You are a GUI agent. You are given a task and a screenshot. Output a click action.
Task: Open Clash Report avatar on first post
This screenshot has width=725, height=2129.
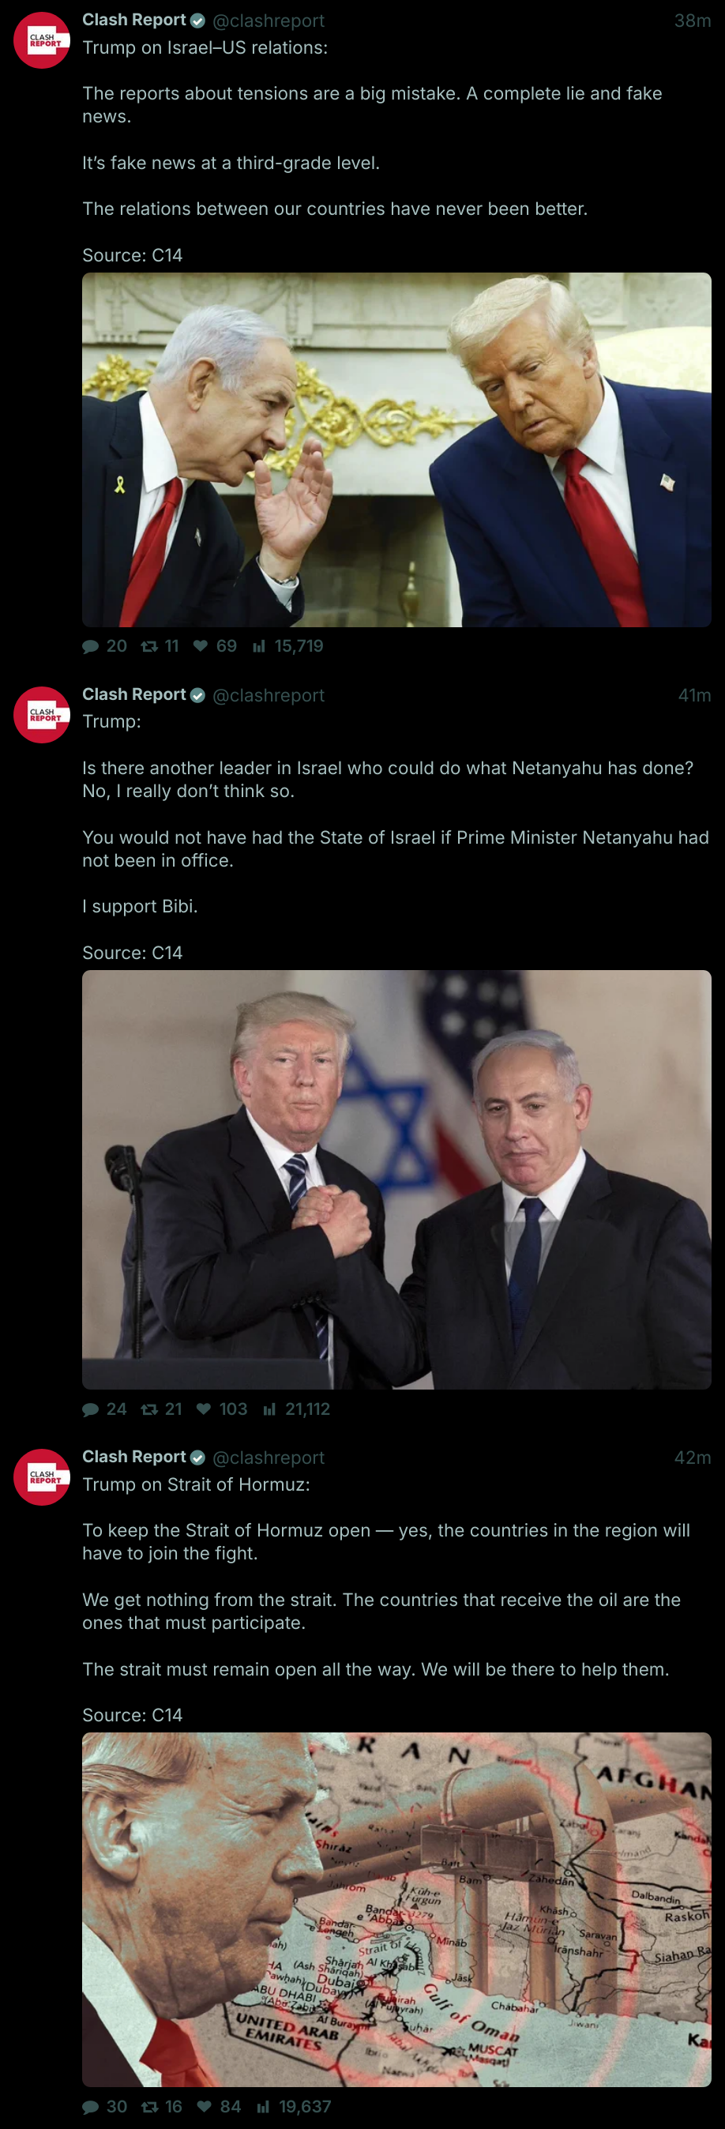click(x=41, y=39)
